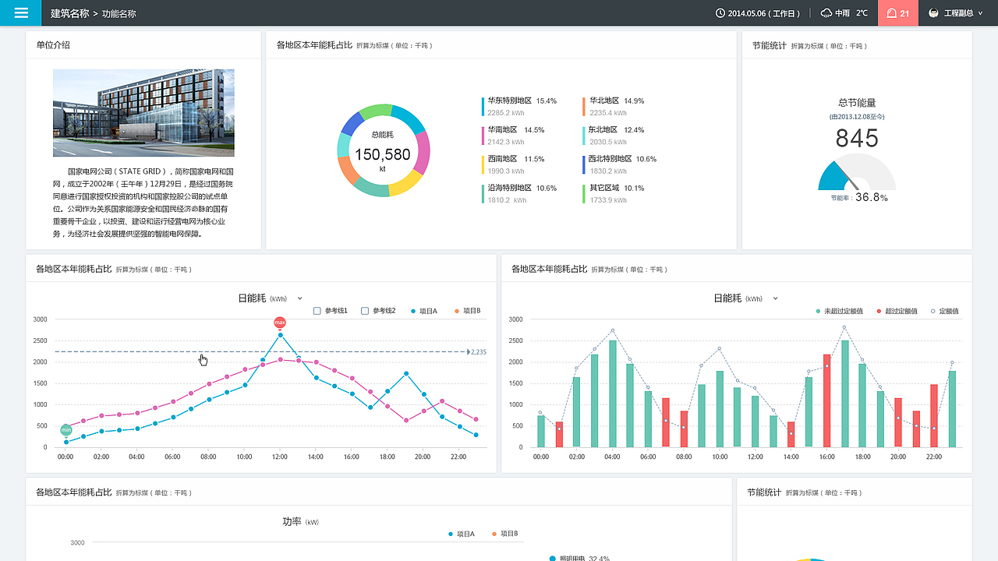Toggle 项目B legend in line chart
This screenshot has height=561, width=998.
(468, 311)
